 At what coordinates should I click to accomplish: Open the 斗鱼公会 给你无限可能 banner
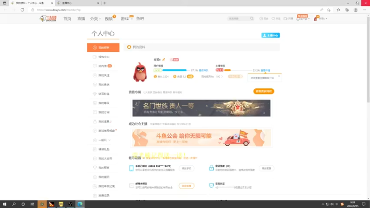[x=201, y=138]
